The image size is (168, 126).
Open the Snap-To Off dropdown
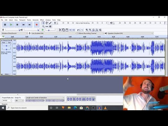pyautogui.click(x=19, y=100)
